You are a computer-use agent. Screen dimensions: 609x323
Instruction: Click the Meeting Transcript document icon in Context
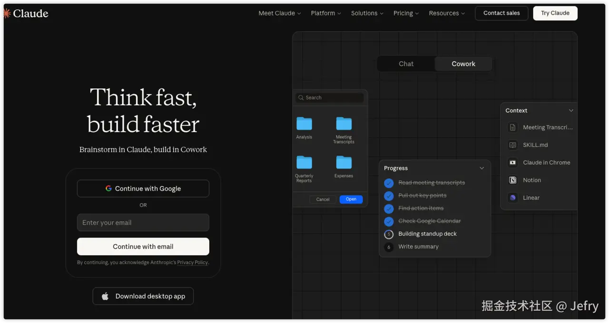tap(512, 127)
